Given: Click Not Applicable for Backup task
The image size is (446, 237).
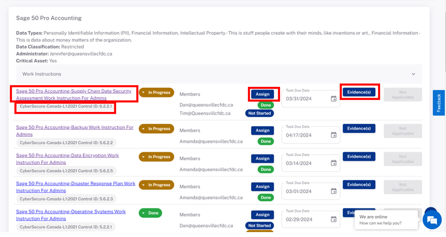Looking at the screenshot, I should coord(403,131).
